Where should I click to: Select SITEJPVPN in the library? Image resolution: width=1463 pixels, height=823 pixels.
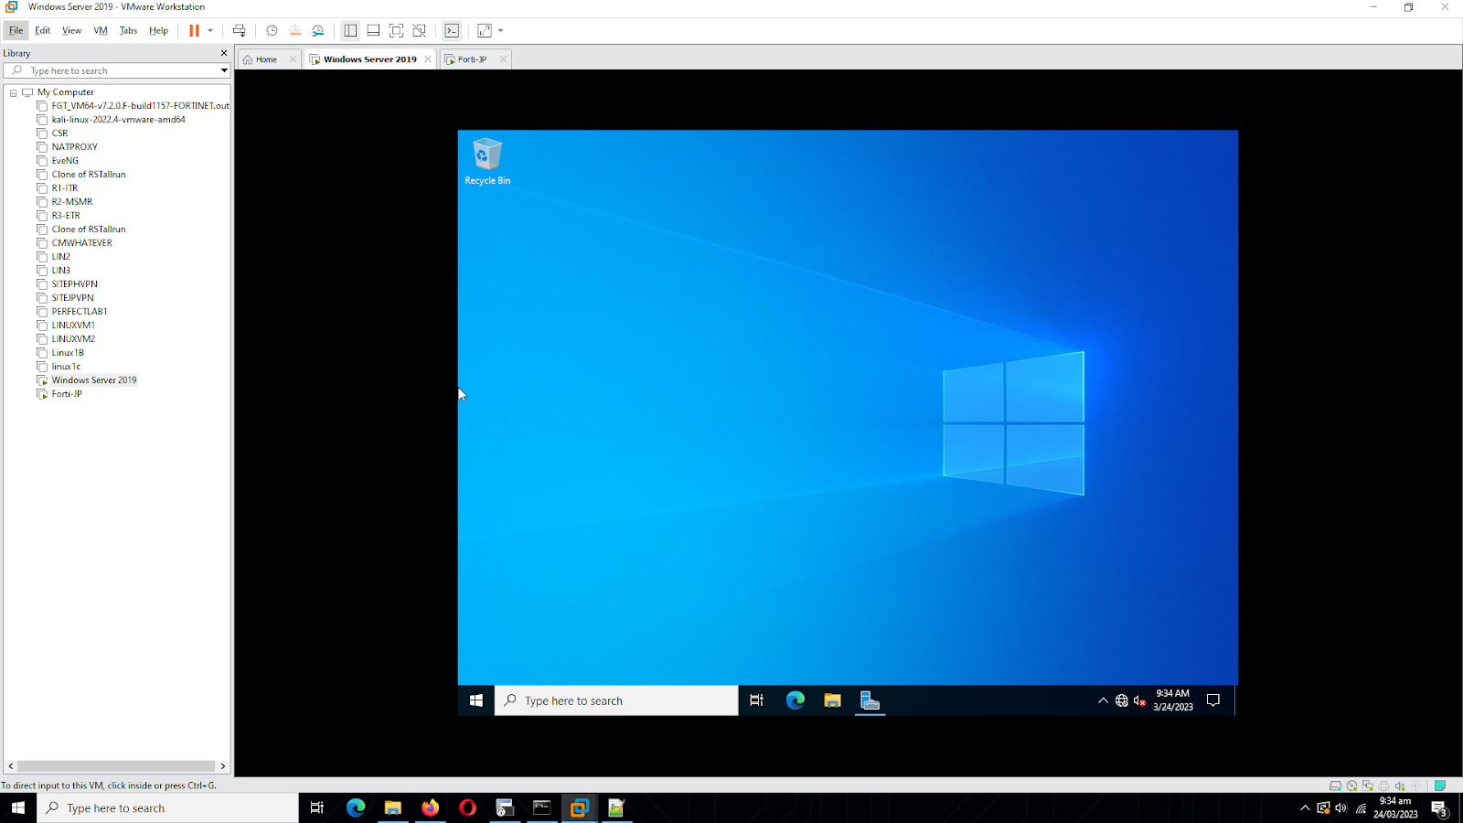point(72,298)
